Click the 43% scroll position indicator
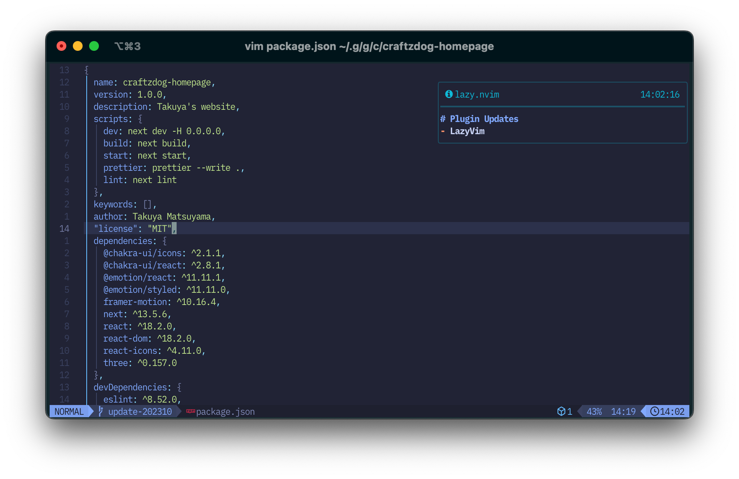 [594, 412]
